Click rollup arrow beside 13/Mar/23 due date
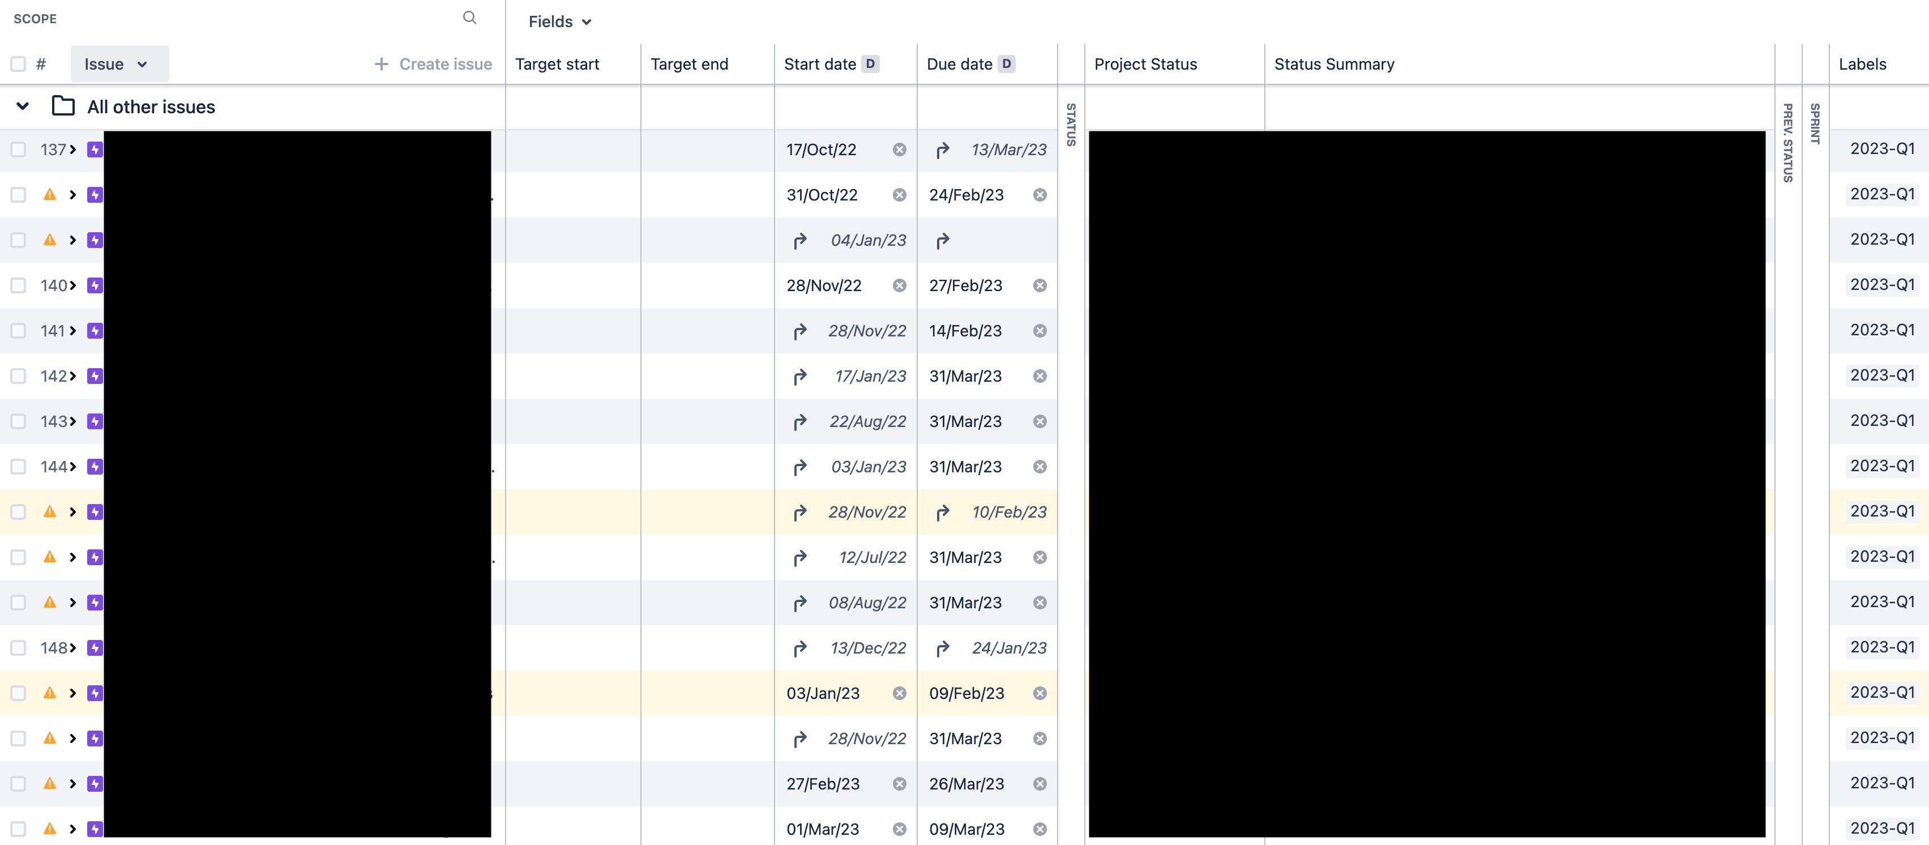The width and height of the screenshot is (1929, 845). coord(943,150)
